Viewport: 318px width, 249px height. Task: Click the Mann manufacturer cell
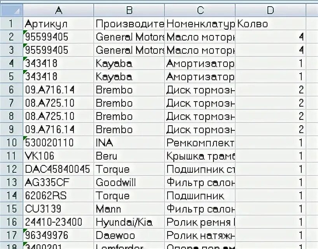[129, 209]
